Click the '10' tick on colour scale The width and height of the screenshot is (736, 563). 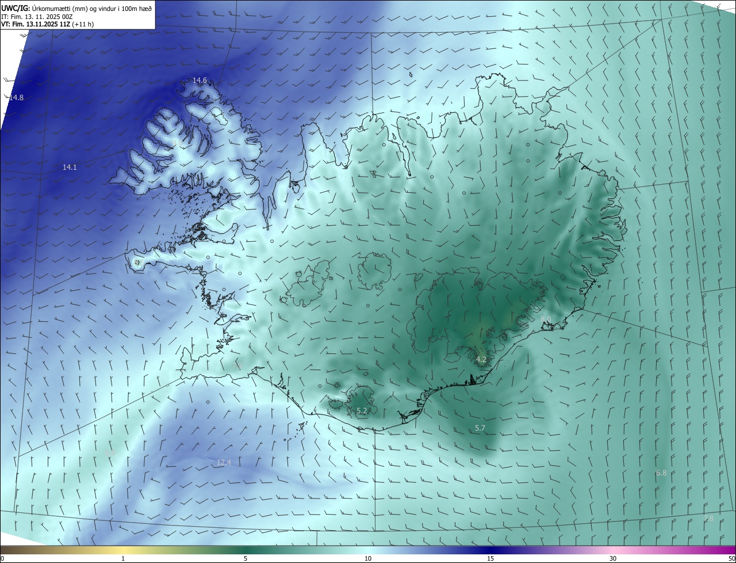coord(368,558)
